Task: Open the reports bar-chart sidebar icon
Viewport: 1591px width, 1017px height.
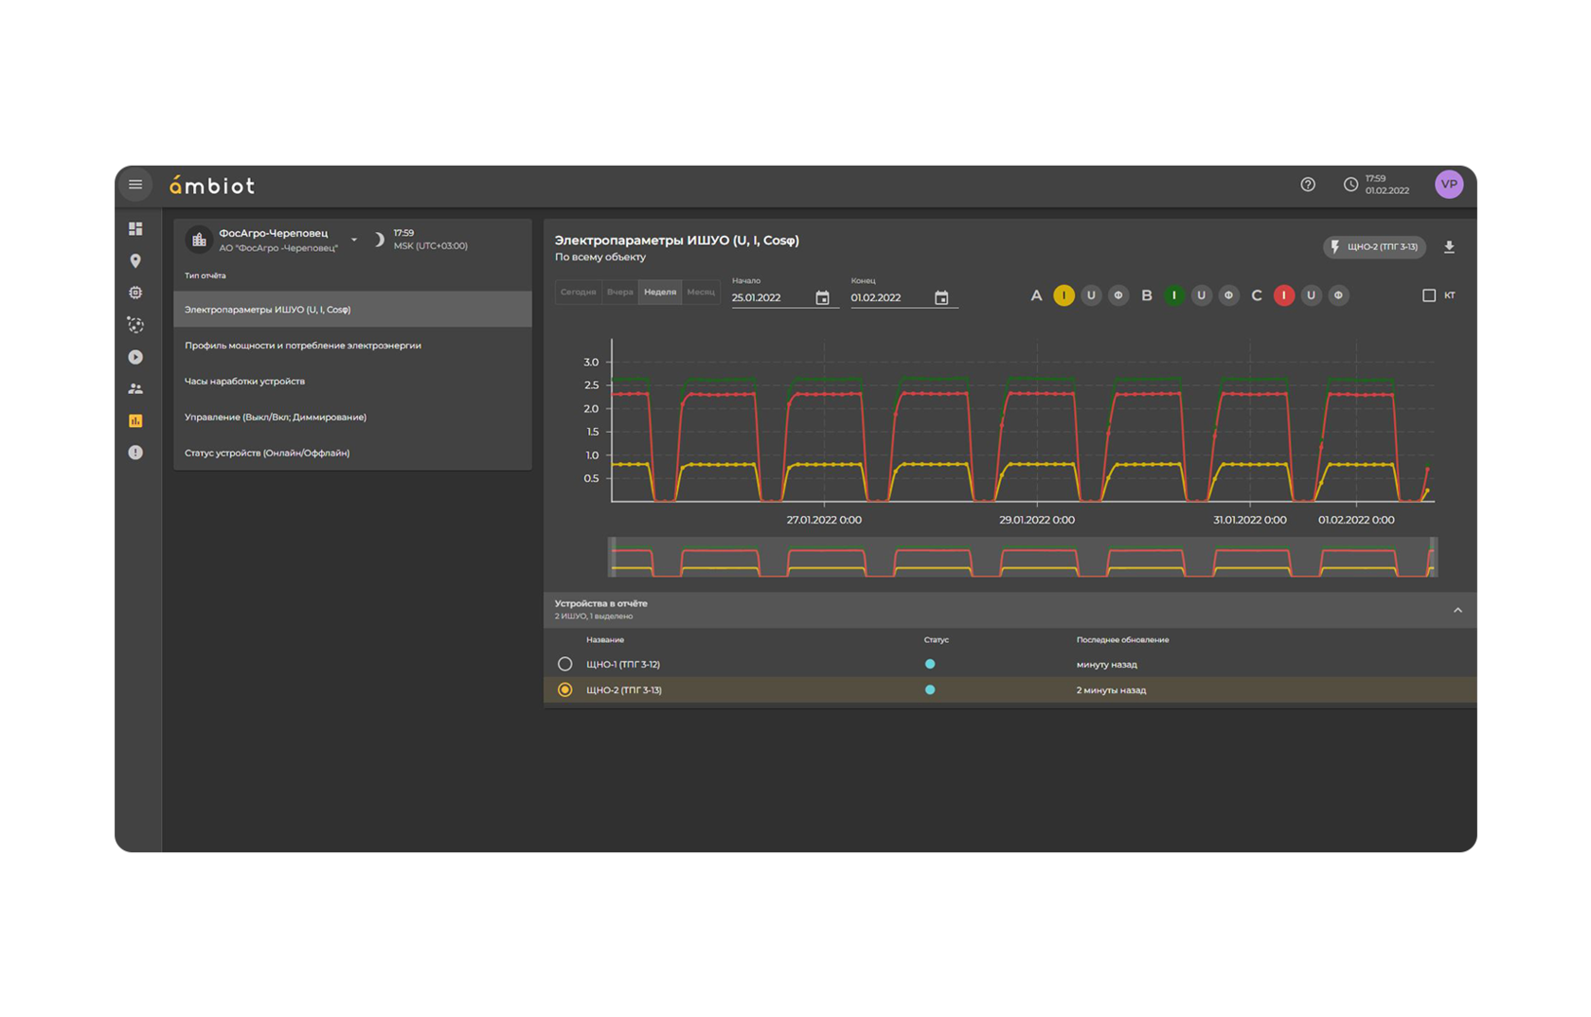Action: [135, 420]
